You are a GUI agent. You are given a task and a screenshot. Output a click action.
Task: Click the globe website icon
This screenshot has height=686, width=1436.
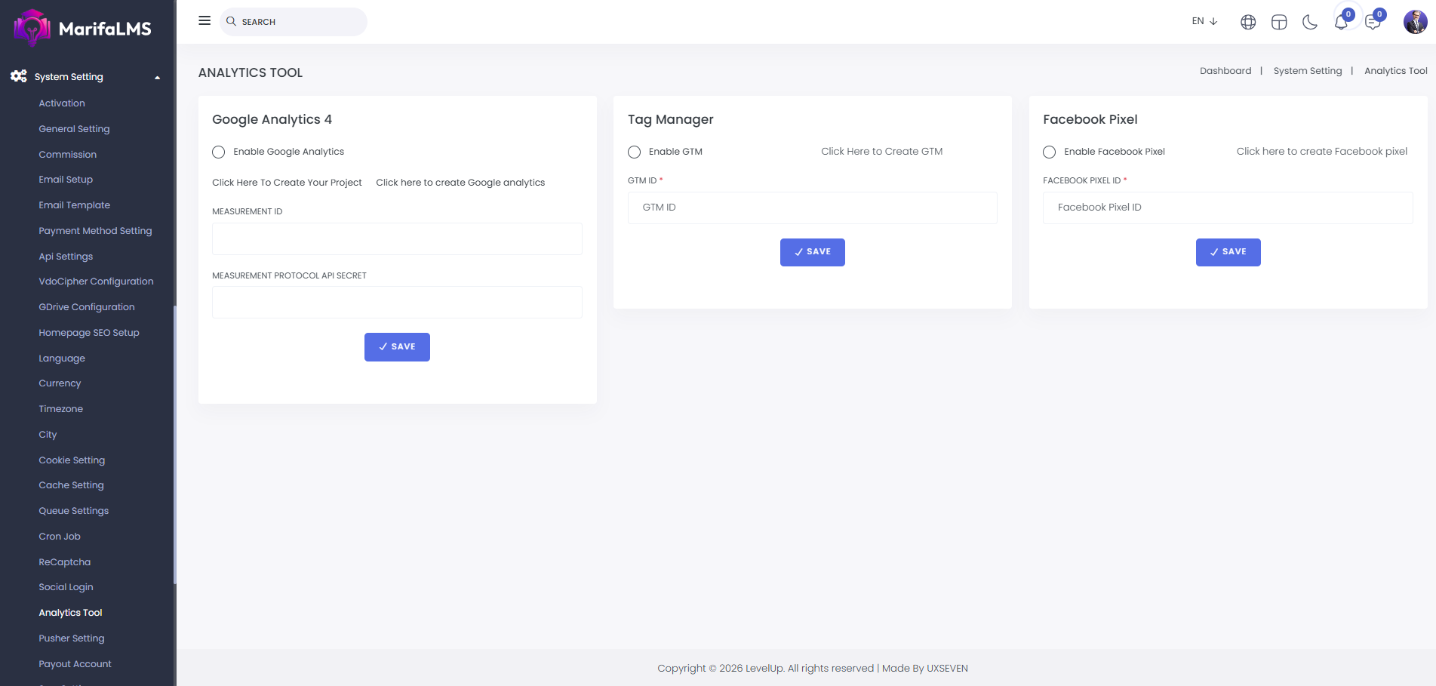(1248, 22)
